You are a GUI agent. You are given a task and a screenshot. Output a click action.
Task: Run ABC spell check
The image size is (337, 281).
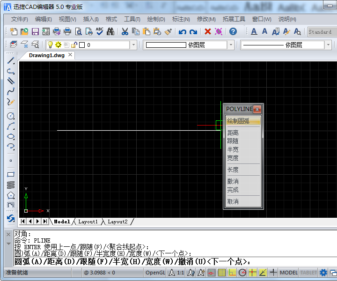[100, 31]
